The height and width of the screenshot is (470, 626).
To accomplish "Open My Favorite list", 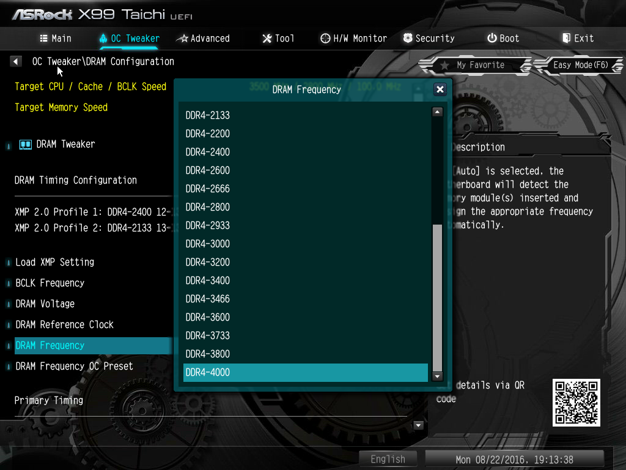I will point(475,65).
